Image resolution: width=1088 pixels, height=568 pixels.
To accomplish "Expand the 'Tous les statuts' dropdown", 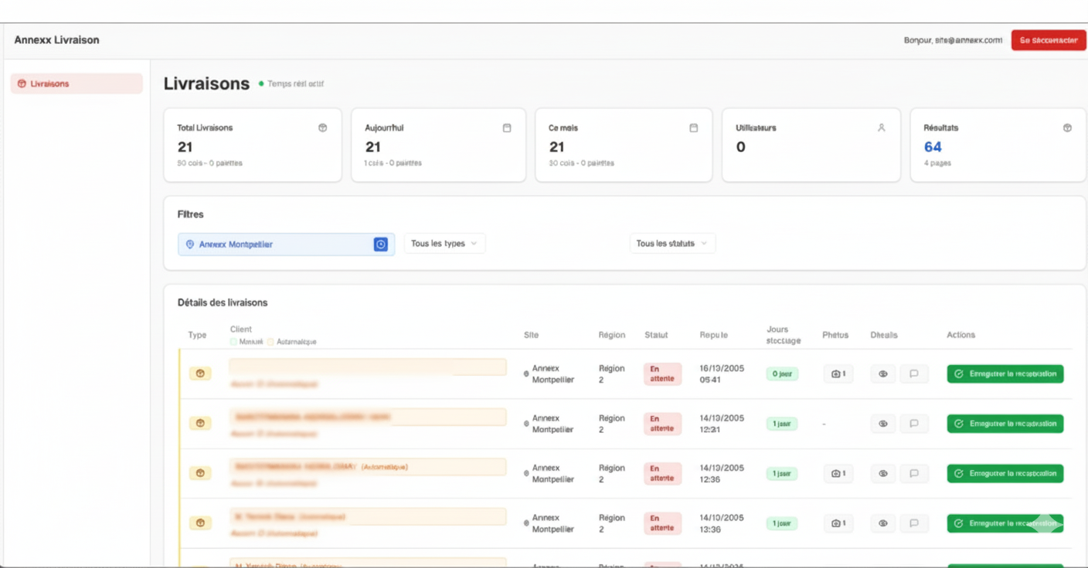I will coord(671,244).
